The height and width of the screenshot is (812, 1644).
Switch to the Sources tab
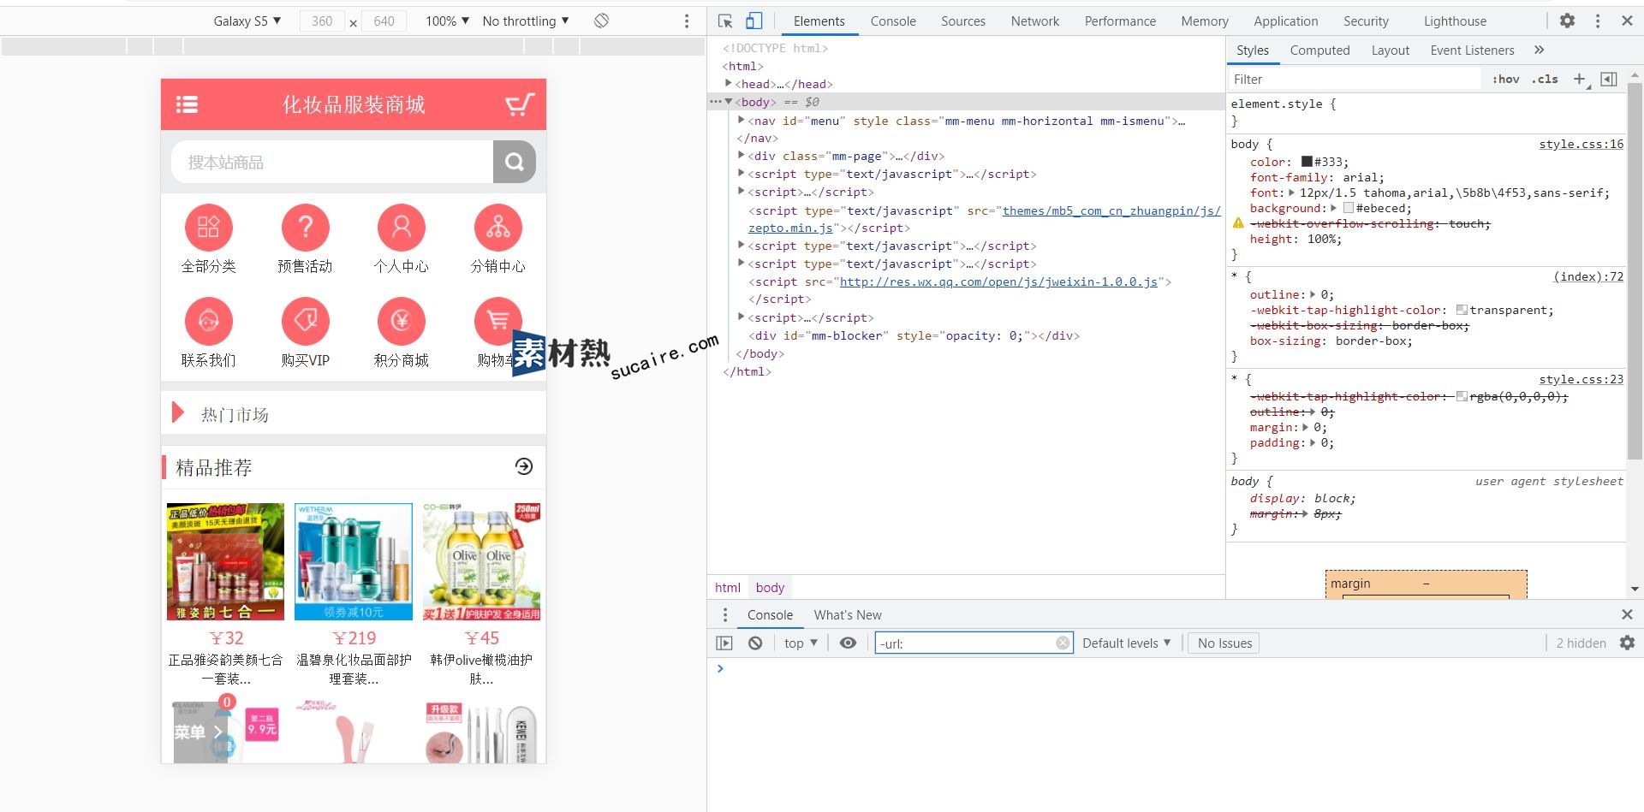963,21
